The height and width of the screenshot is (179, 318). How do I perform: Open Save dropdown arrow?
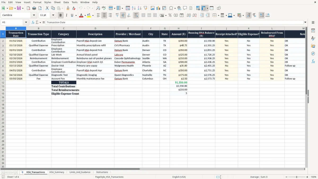coord(23,8)
